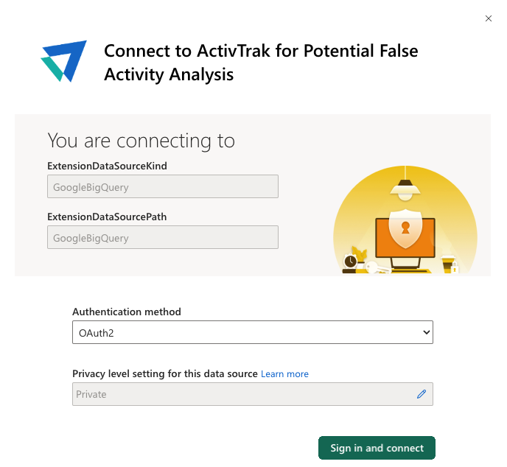Click the Privacy level setting label text

[x=165, y=374]
